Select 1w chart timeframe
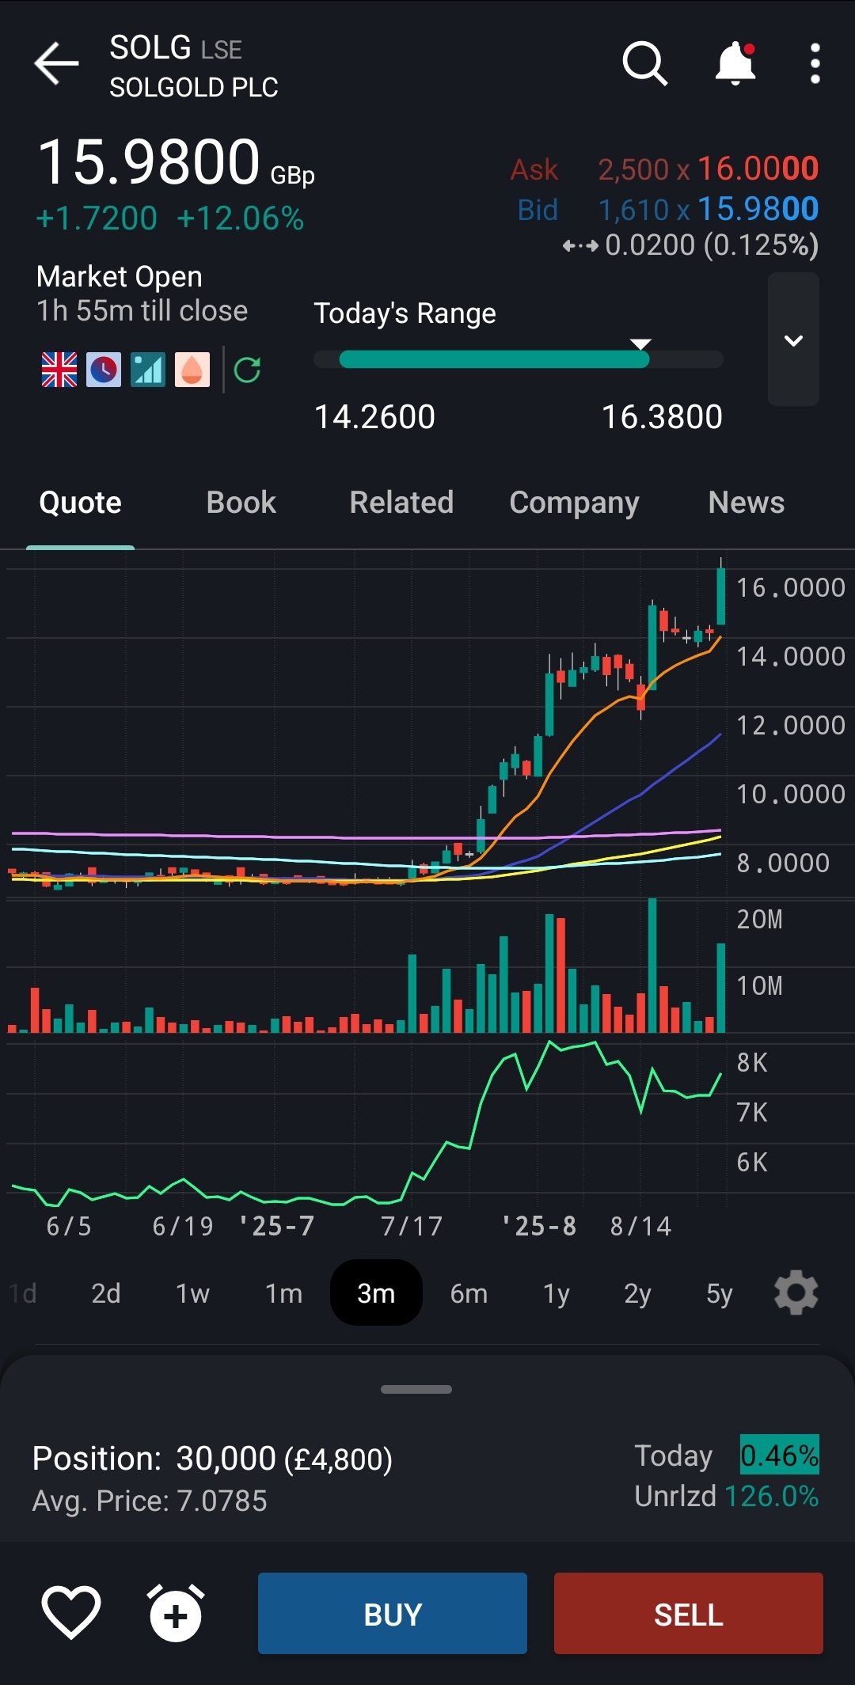 click(192, 1293)
